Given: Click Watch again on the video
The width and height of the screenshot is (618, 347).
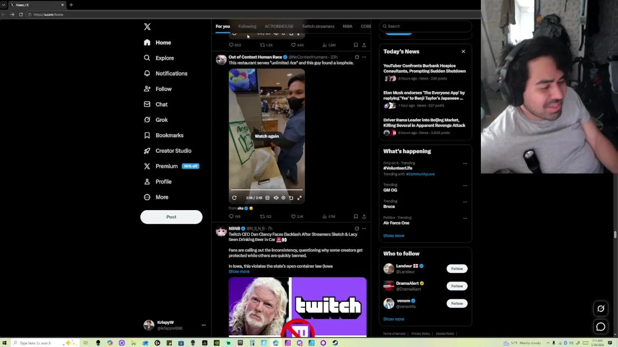Looking at the screenshot, I should pyautogui.click(x=267, y=136).
